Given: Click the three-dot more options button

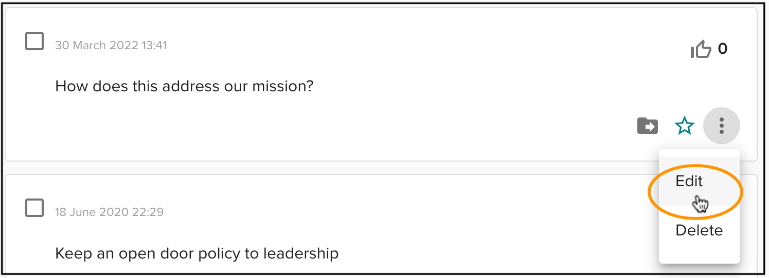Looking at the screenshot, I should pyautogui.click(x=722, y=126).
